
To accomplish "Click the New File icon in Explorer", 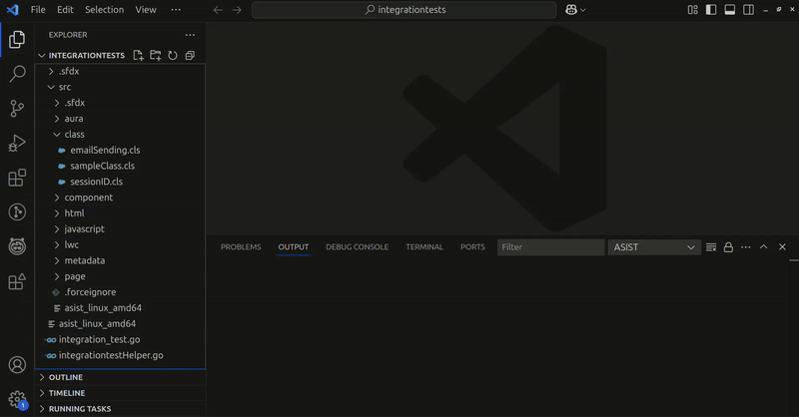I will pyautogui.click(x=138, y=55).
